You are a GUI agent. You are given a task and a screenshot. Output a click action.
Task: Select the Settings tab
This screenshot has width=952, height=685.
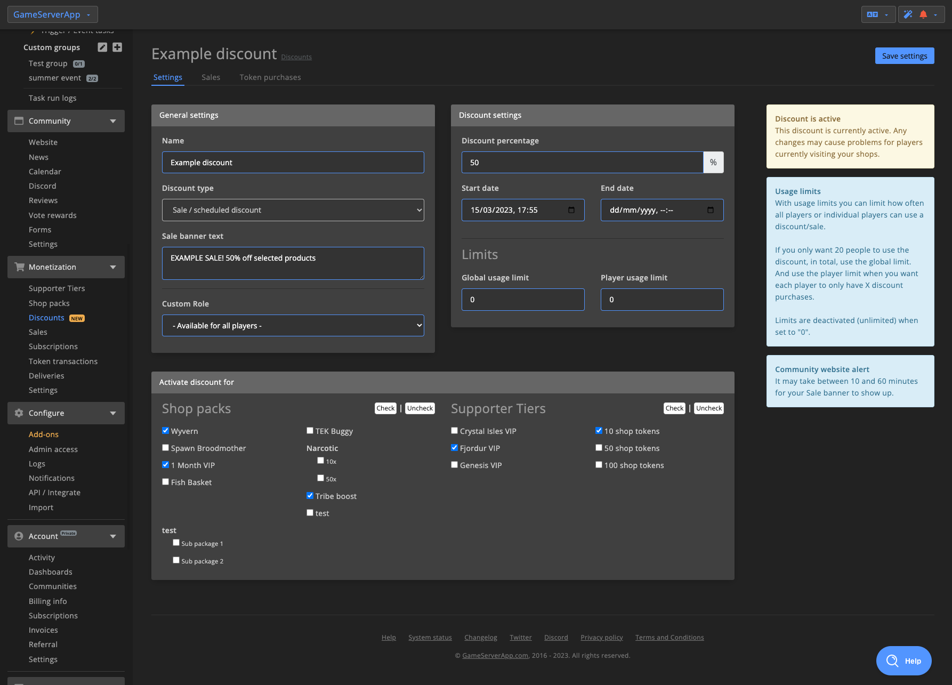(x=168, y=77)
